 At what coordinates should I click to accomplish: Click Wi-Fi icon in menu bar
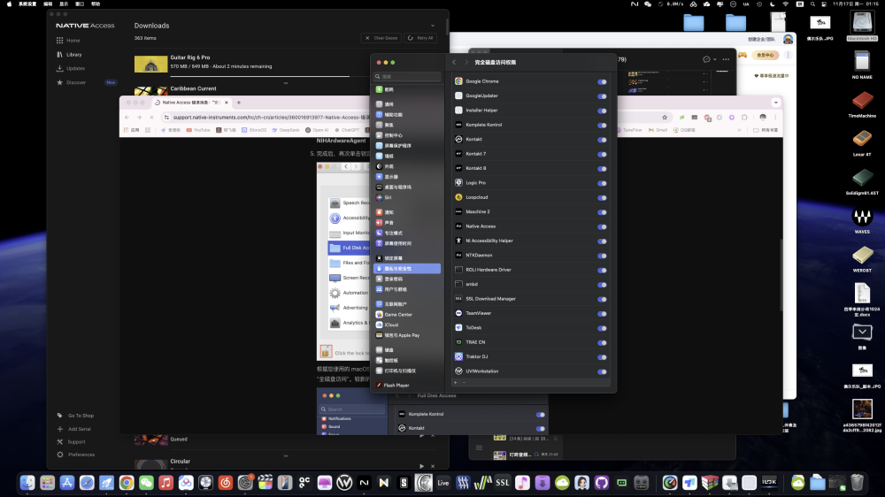coord(786,4)
